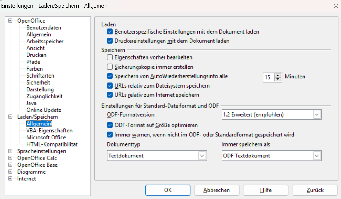Viewport: 341px width, 199px height.
Task: Expand the OpenOffice Base node
Action: [x=10, y=165]
